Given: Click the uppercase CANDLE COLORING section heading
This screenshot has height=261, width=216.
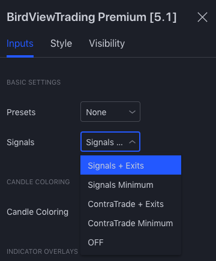Looking at the screenshot, I should (38, 182).
